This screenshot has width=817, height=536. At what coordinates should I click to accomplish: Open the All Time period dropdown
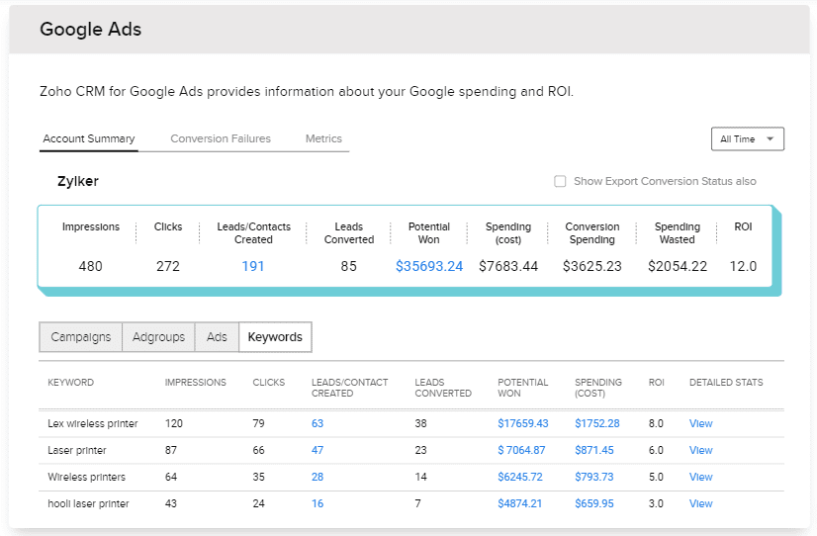(747, 139)
